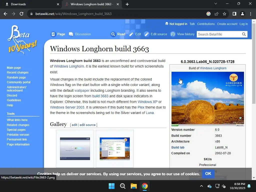Open Community portal link

tap(18, 82)
